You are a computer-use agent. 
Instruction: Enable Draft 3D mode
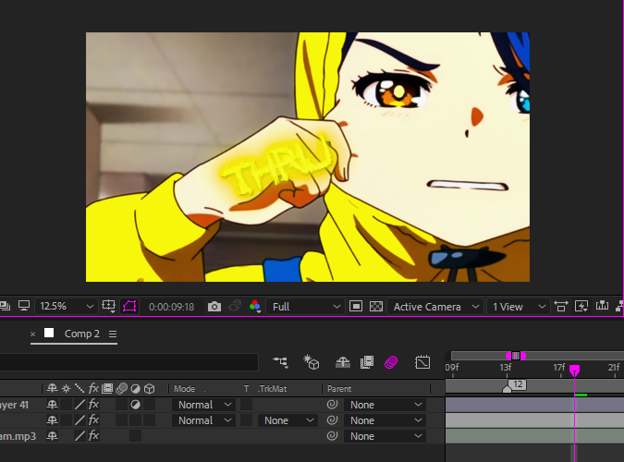[x=312, y=362]
